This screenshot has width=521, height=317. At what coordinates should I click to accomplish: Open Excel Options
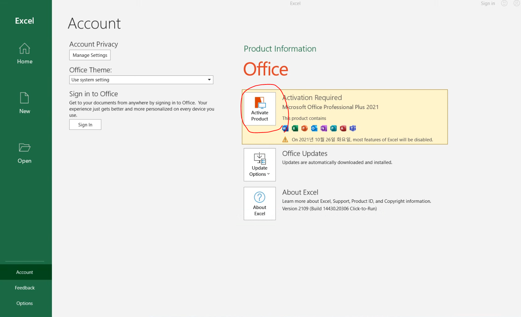point(25,303)
